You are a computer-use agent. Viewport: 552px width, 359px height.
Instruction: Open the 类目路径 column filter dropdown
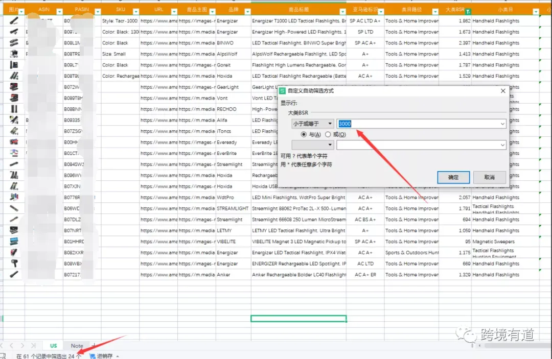click(435, 12)
